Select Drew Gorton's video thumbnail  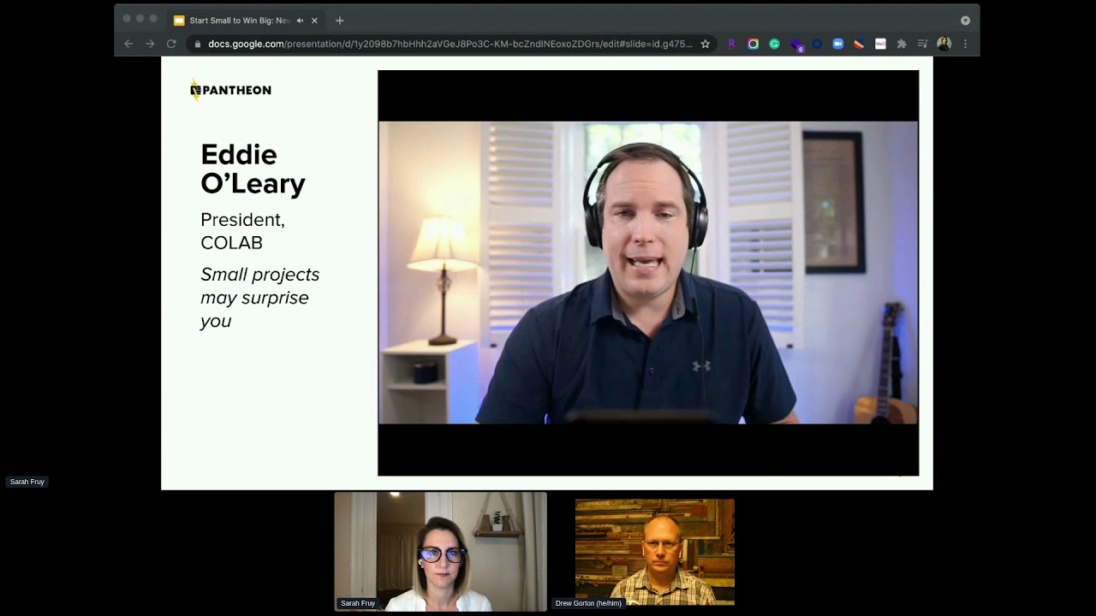point(655,554)
